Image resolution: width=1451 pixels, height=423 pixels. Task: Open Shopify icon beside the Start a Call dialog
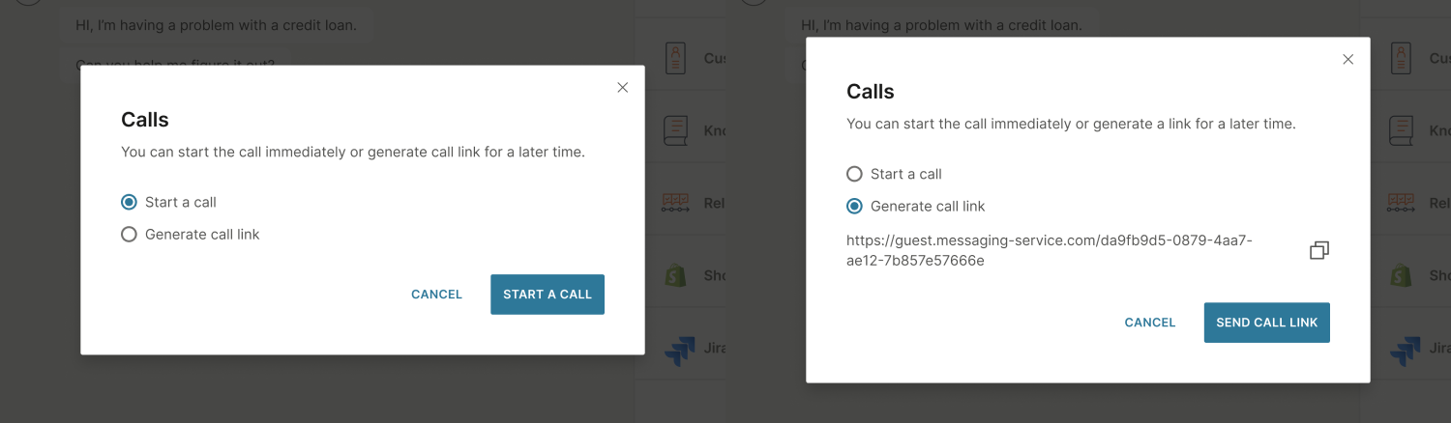(675, 275)
